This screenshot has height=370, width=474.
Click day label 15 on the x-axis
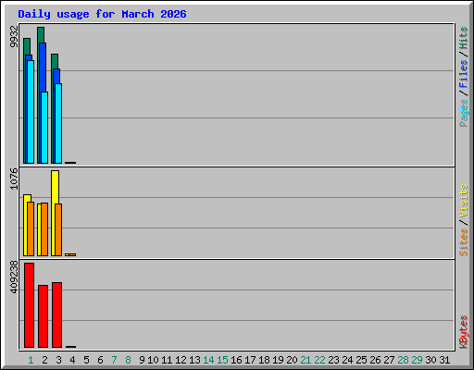[222, 360]
